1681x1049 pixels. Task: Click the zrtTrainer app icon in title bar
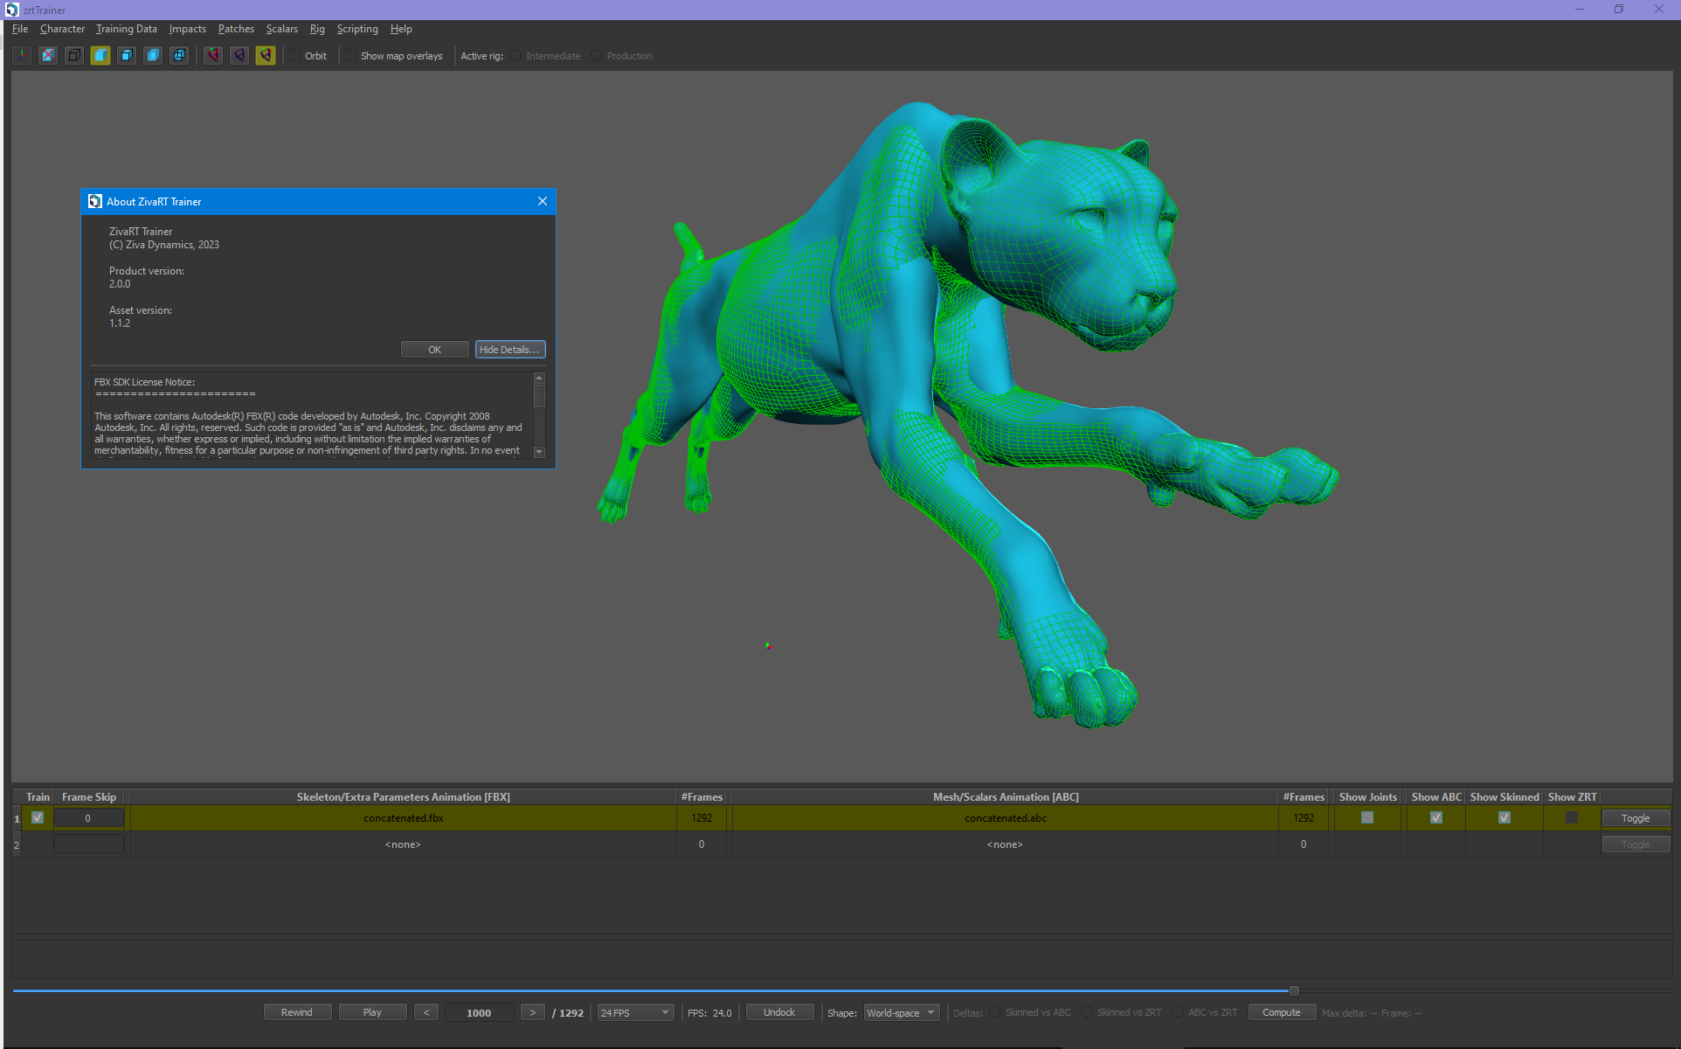[x=11, y=10]
